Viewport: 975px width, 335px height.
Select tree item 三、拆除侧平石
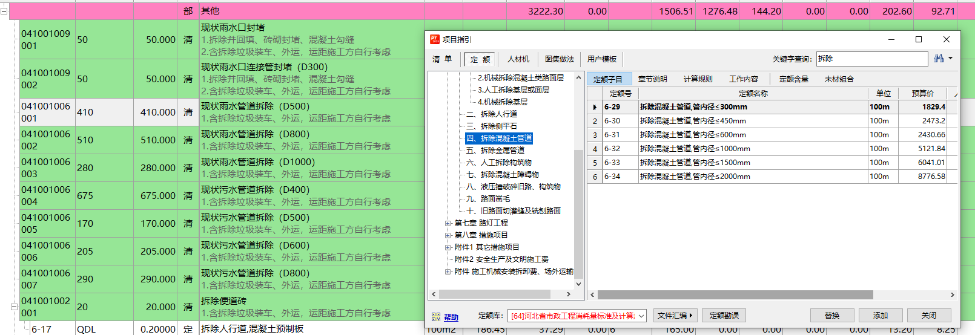click(x=492, y=126)
